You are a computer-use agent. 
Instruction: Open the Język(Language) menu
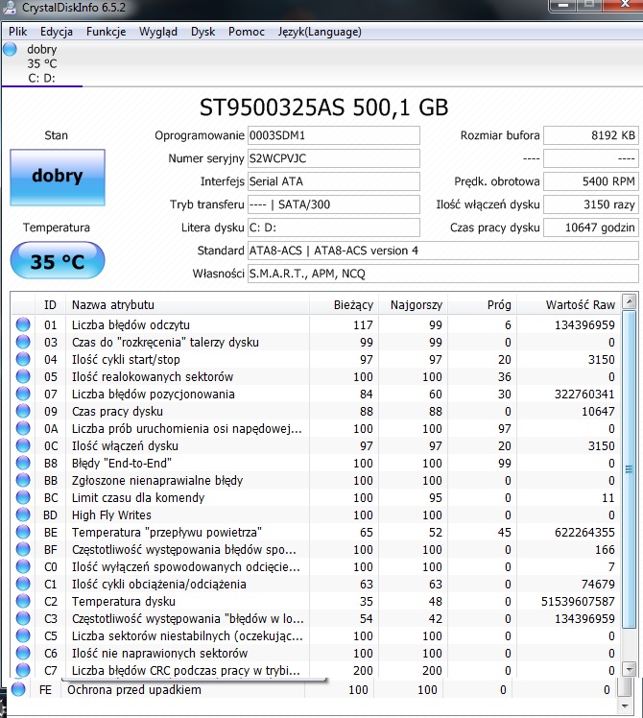click(320, 32)
